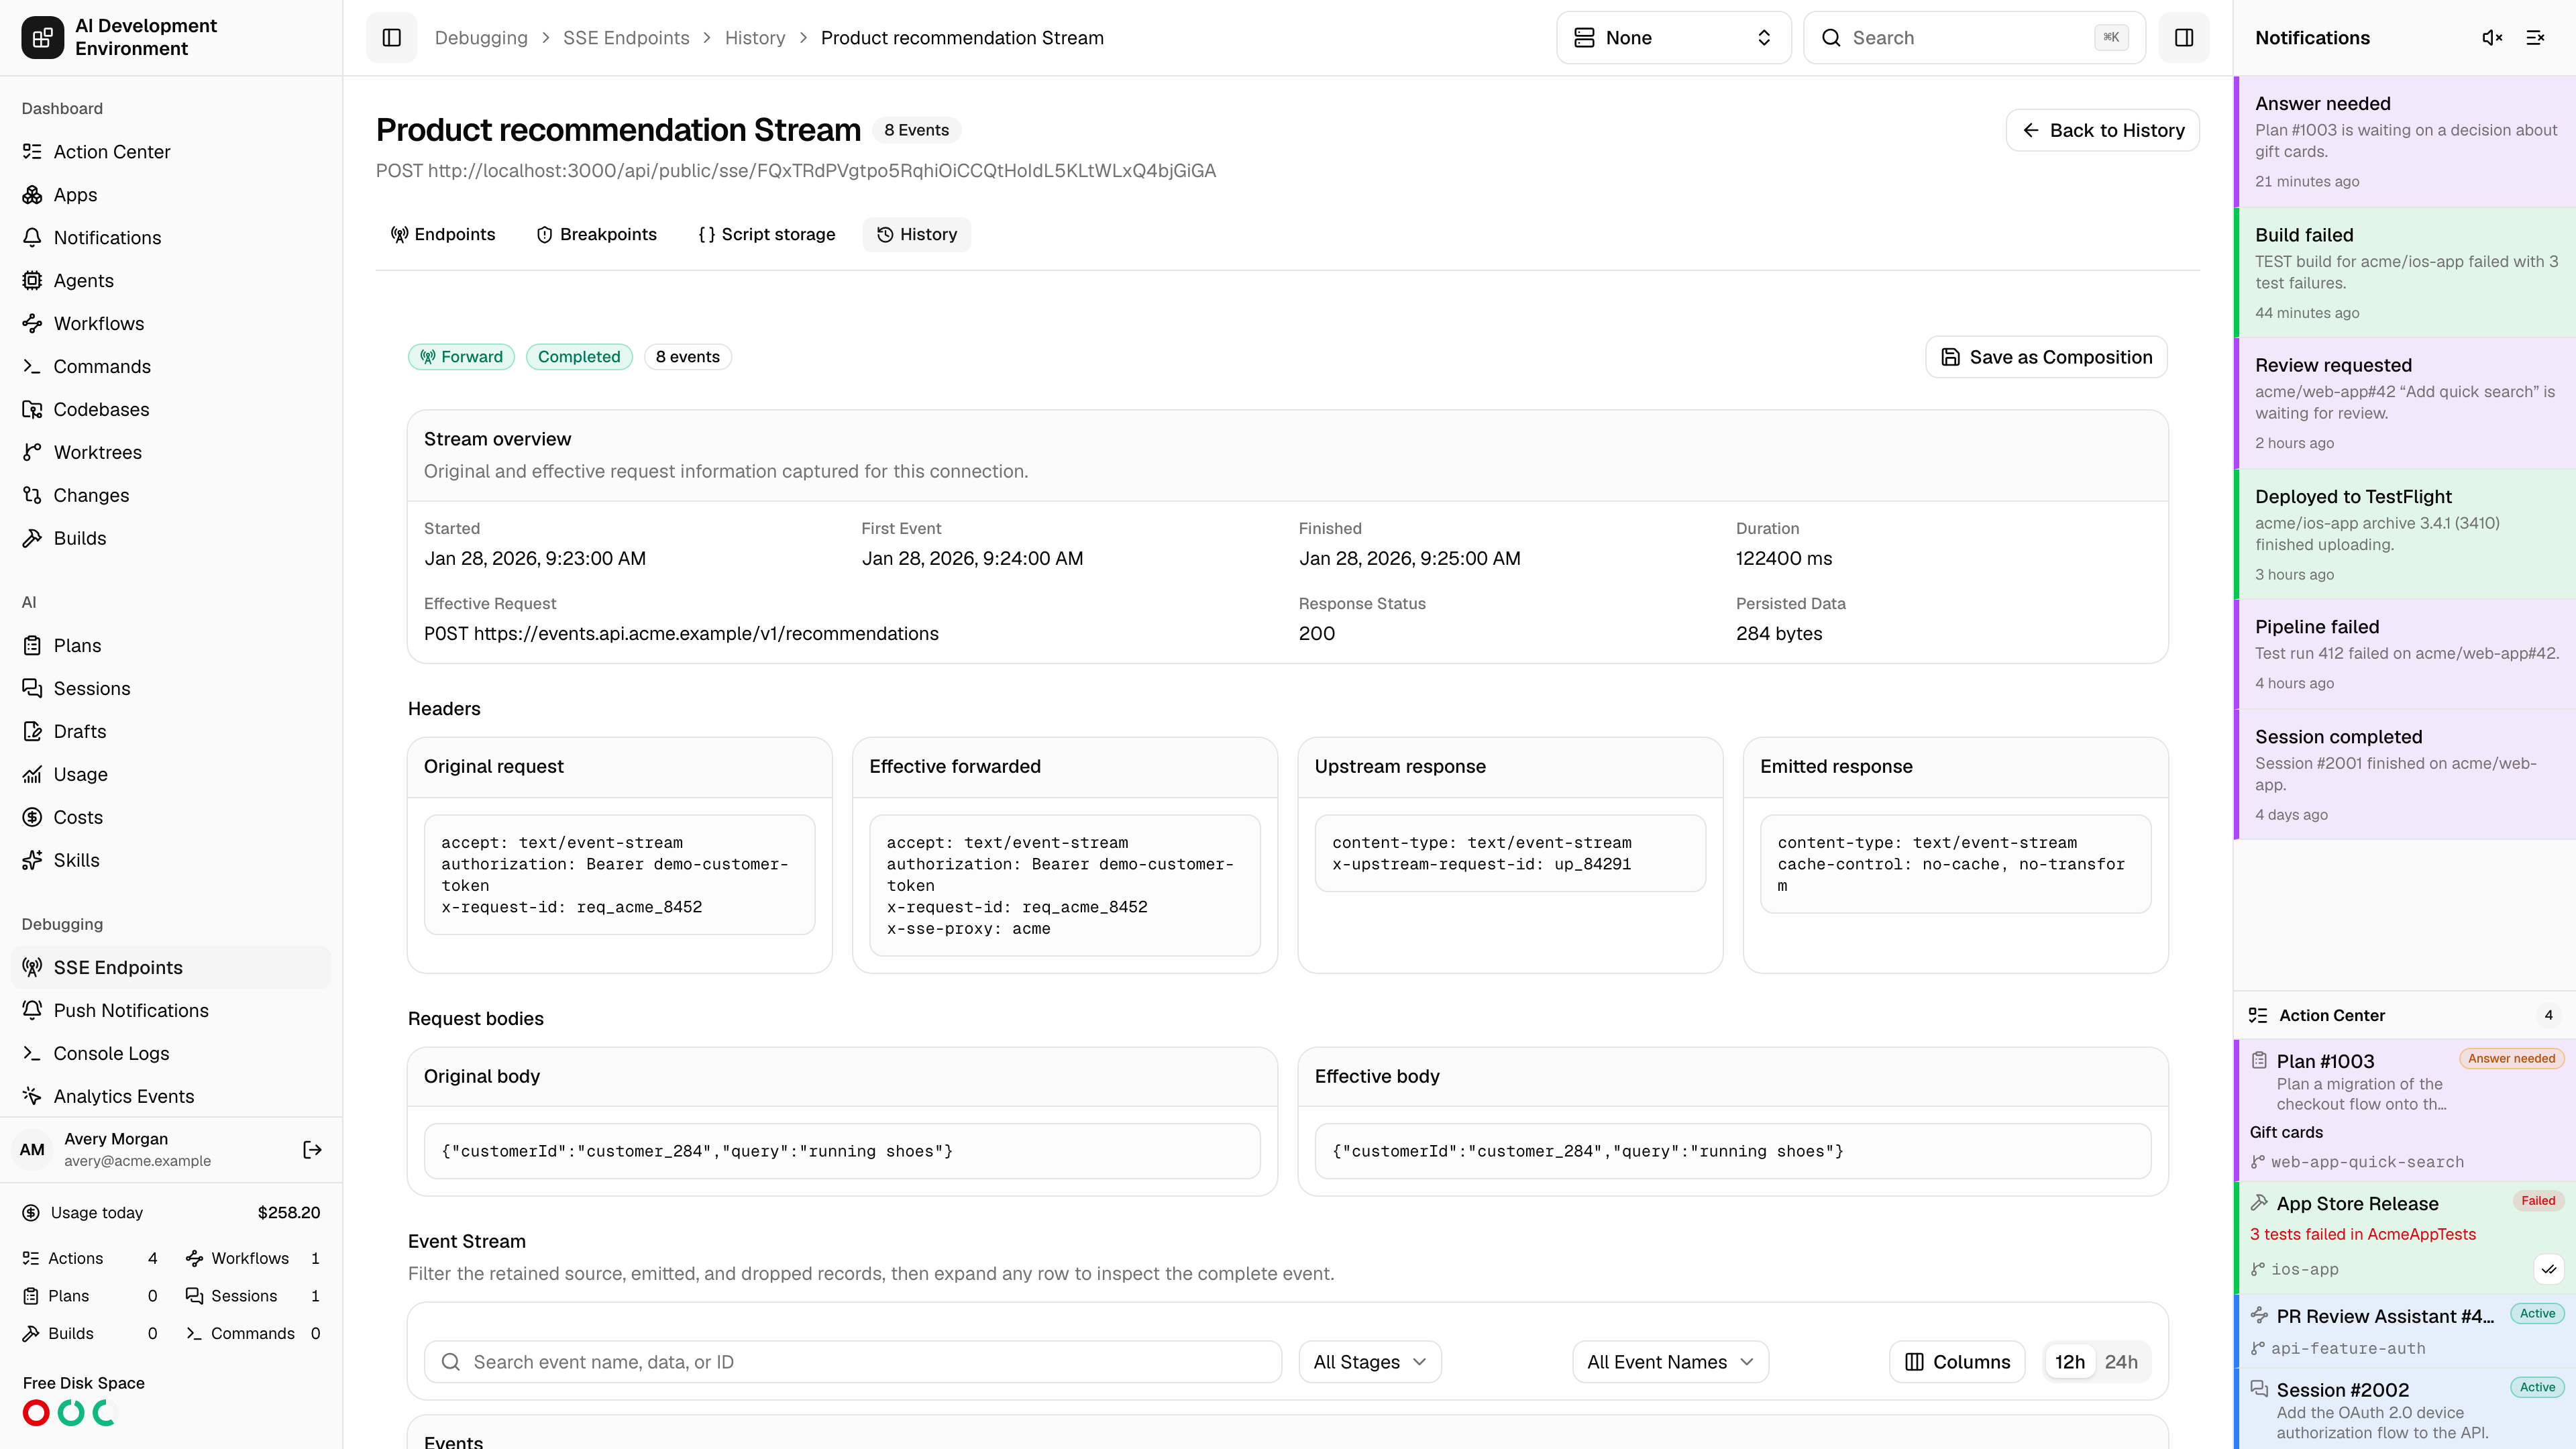
Task: Switch to the Endpoints tab
Action: tap(443, 235)
